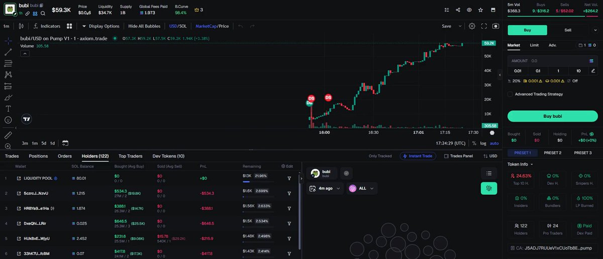Open the bubble map view button
The width and height of the screenshot is (603, 259).
point(488,188)
